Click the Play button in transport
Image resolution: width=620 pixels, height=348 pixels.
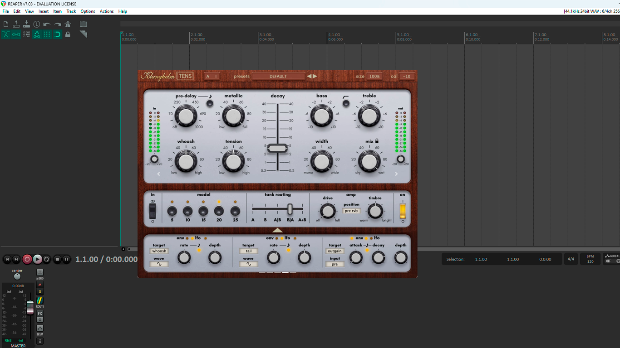click(x=37, y=259)
